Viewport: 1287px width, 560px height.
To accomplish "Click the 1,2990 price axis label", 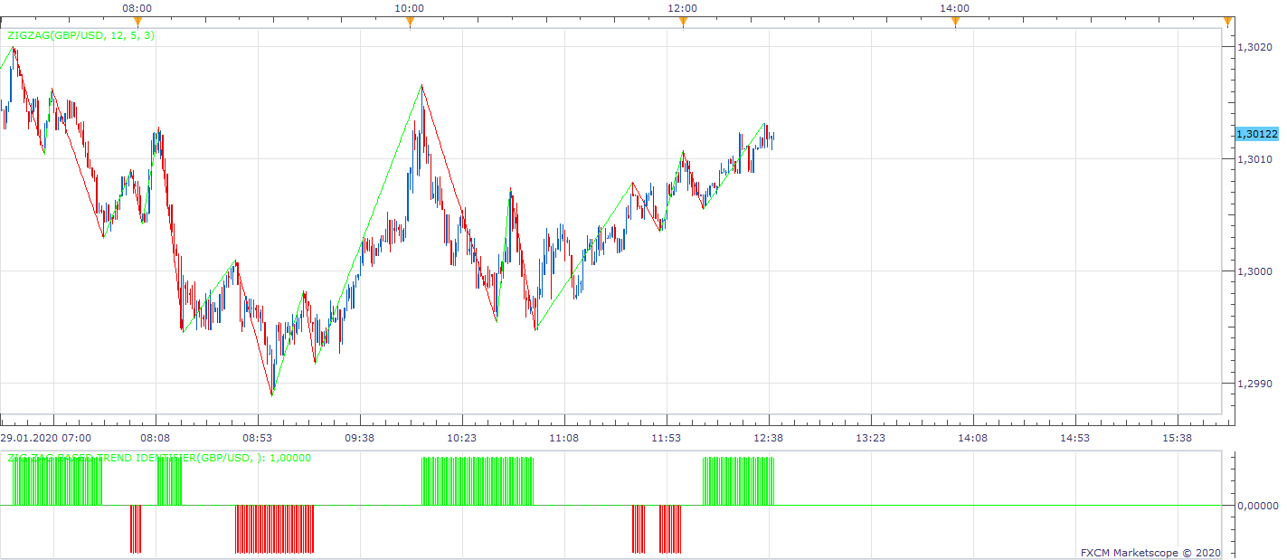I will click(1254, 384).
